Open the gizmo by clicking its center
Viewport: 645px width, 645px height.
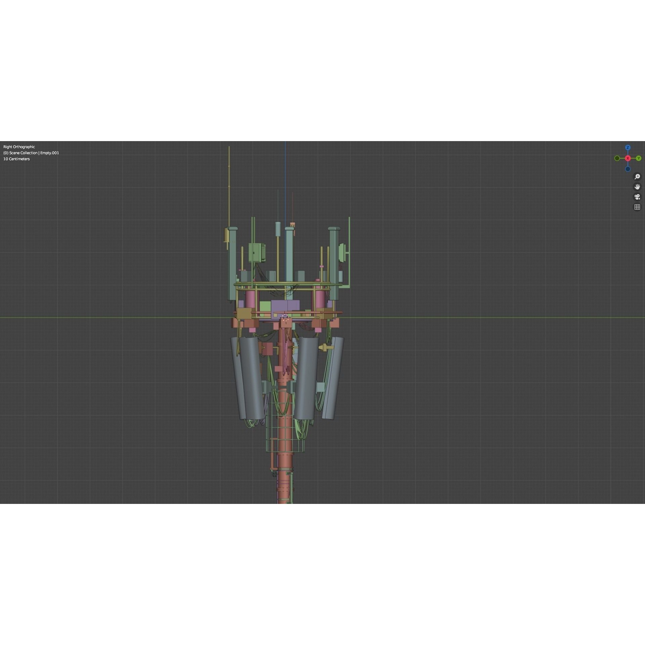tap(628, 158)
